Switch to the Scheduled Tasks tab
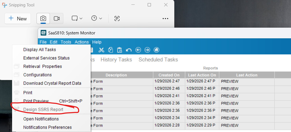The height and width of the screenshot is (132, 291). click(158, 60)
